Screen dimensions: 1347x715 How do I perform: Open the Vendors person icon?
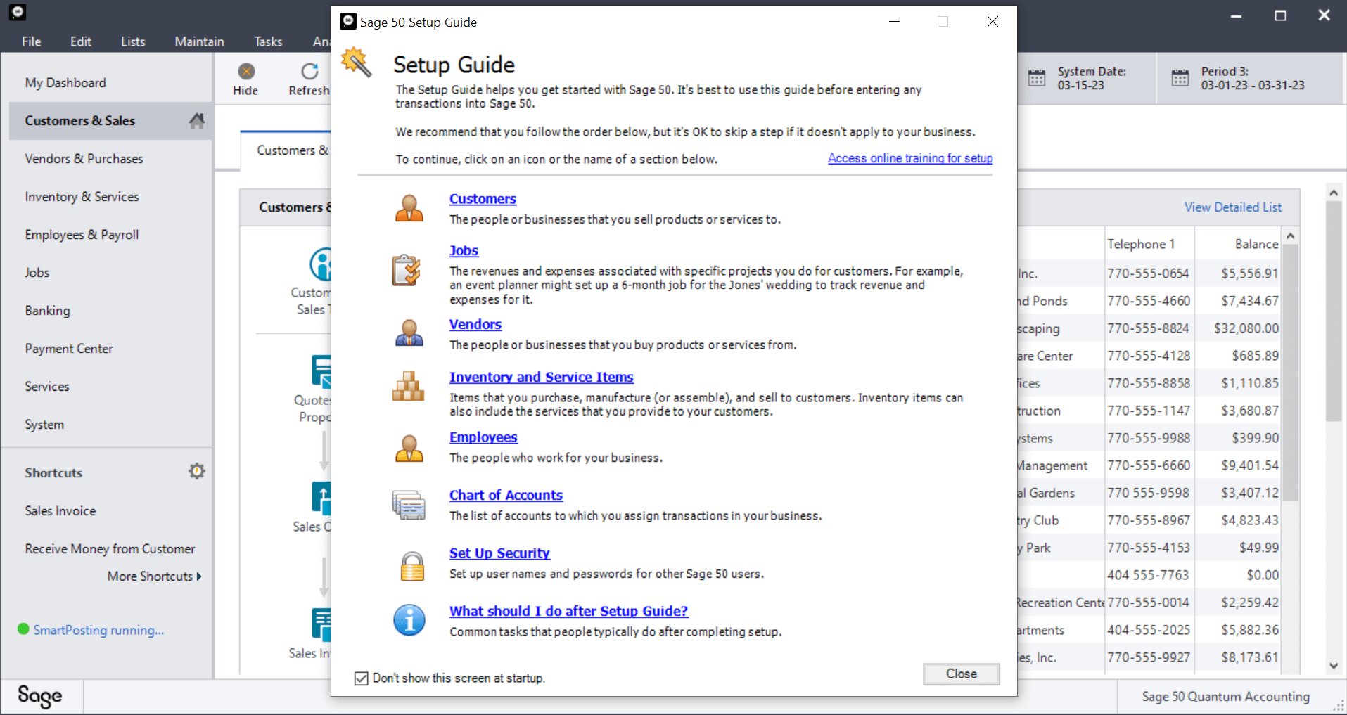pos(409,333)
